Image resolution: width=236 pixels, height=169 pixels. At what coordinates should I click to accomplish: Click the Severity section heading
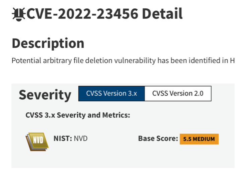[45, 95]
